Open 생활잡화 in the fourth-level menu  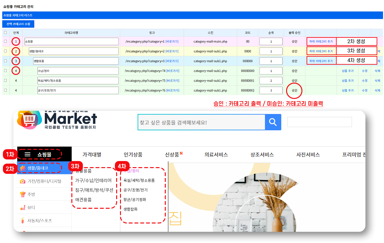(131, 209)
